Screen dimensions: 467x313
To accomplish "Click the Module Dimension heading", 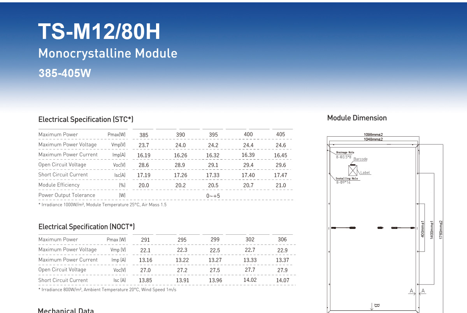I will tap(357, 118).
